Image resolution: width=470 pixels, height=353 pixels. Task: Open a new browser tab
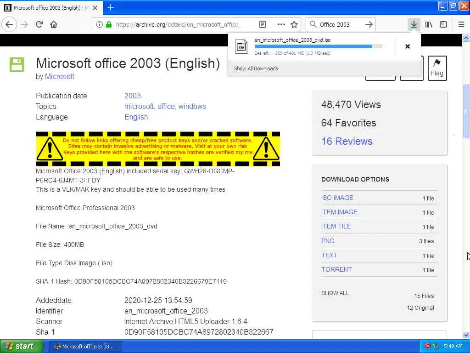point(111,7)
